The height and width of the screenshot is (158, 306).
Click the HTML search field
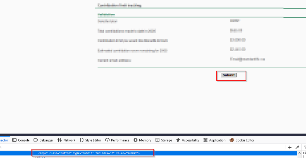pyautogui.click(x=143, y=148)
